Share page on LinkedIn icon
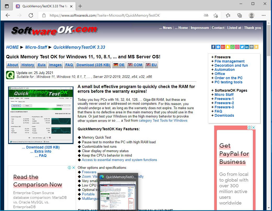The height and width of the screenshot is (211, 272). (x=247, y=47)
